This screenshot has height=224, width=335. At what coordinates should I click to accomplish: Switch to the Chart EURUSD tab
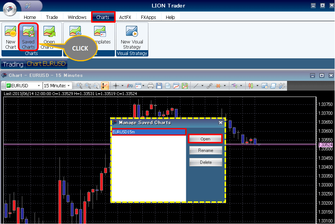pos(46,64)
